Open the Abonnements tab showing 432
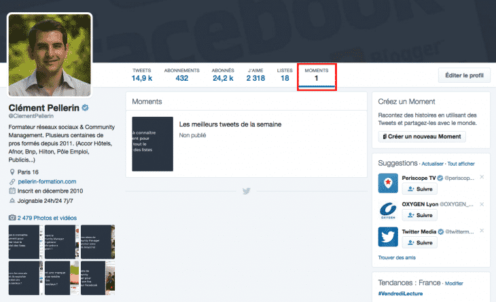 tap(181, 75)
